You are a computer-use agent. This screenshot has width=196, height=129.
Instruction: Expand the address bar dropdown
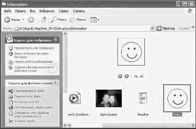point(152,29)
